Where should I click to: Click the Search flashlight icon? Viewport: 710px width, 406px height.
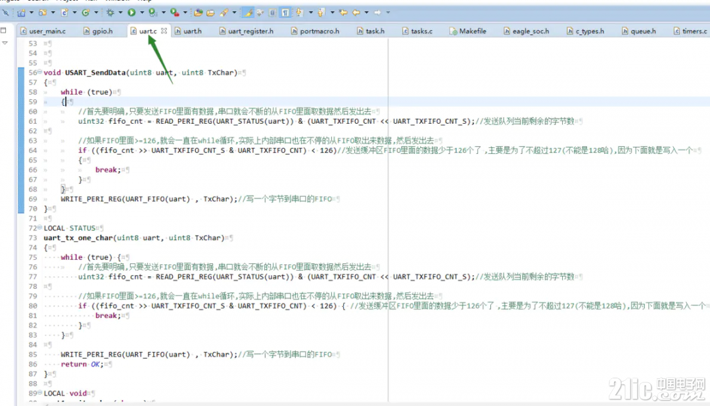(224, 13)
